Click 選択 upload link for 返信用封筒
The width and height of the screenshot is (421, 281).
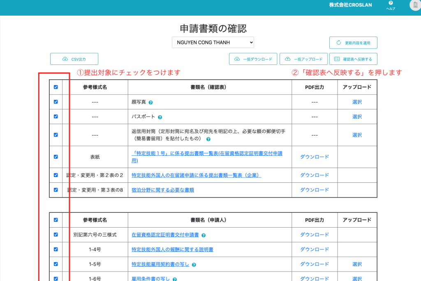[357, 135]
